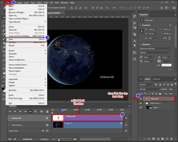The image size is (178, 142).
Task: Switch to the Channels tab
Action: (x=156, y=79)
